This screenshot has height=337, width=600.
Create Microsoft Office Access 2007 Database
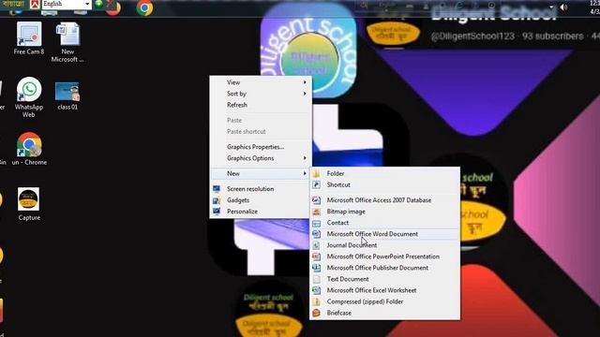(x=384, y=199)
